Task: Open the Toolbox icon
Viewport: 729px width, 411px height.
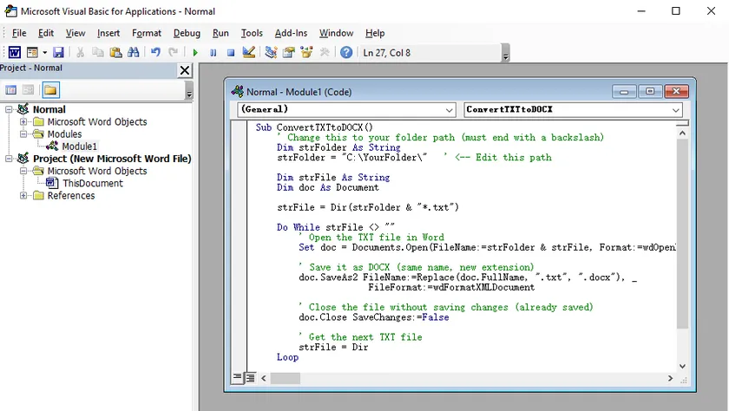Action: tap(325, 53)
